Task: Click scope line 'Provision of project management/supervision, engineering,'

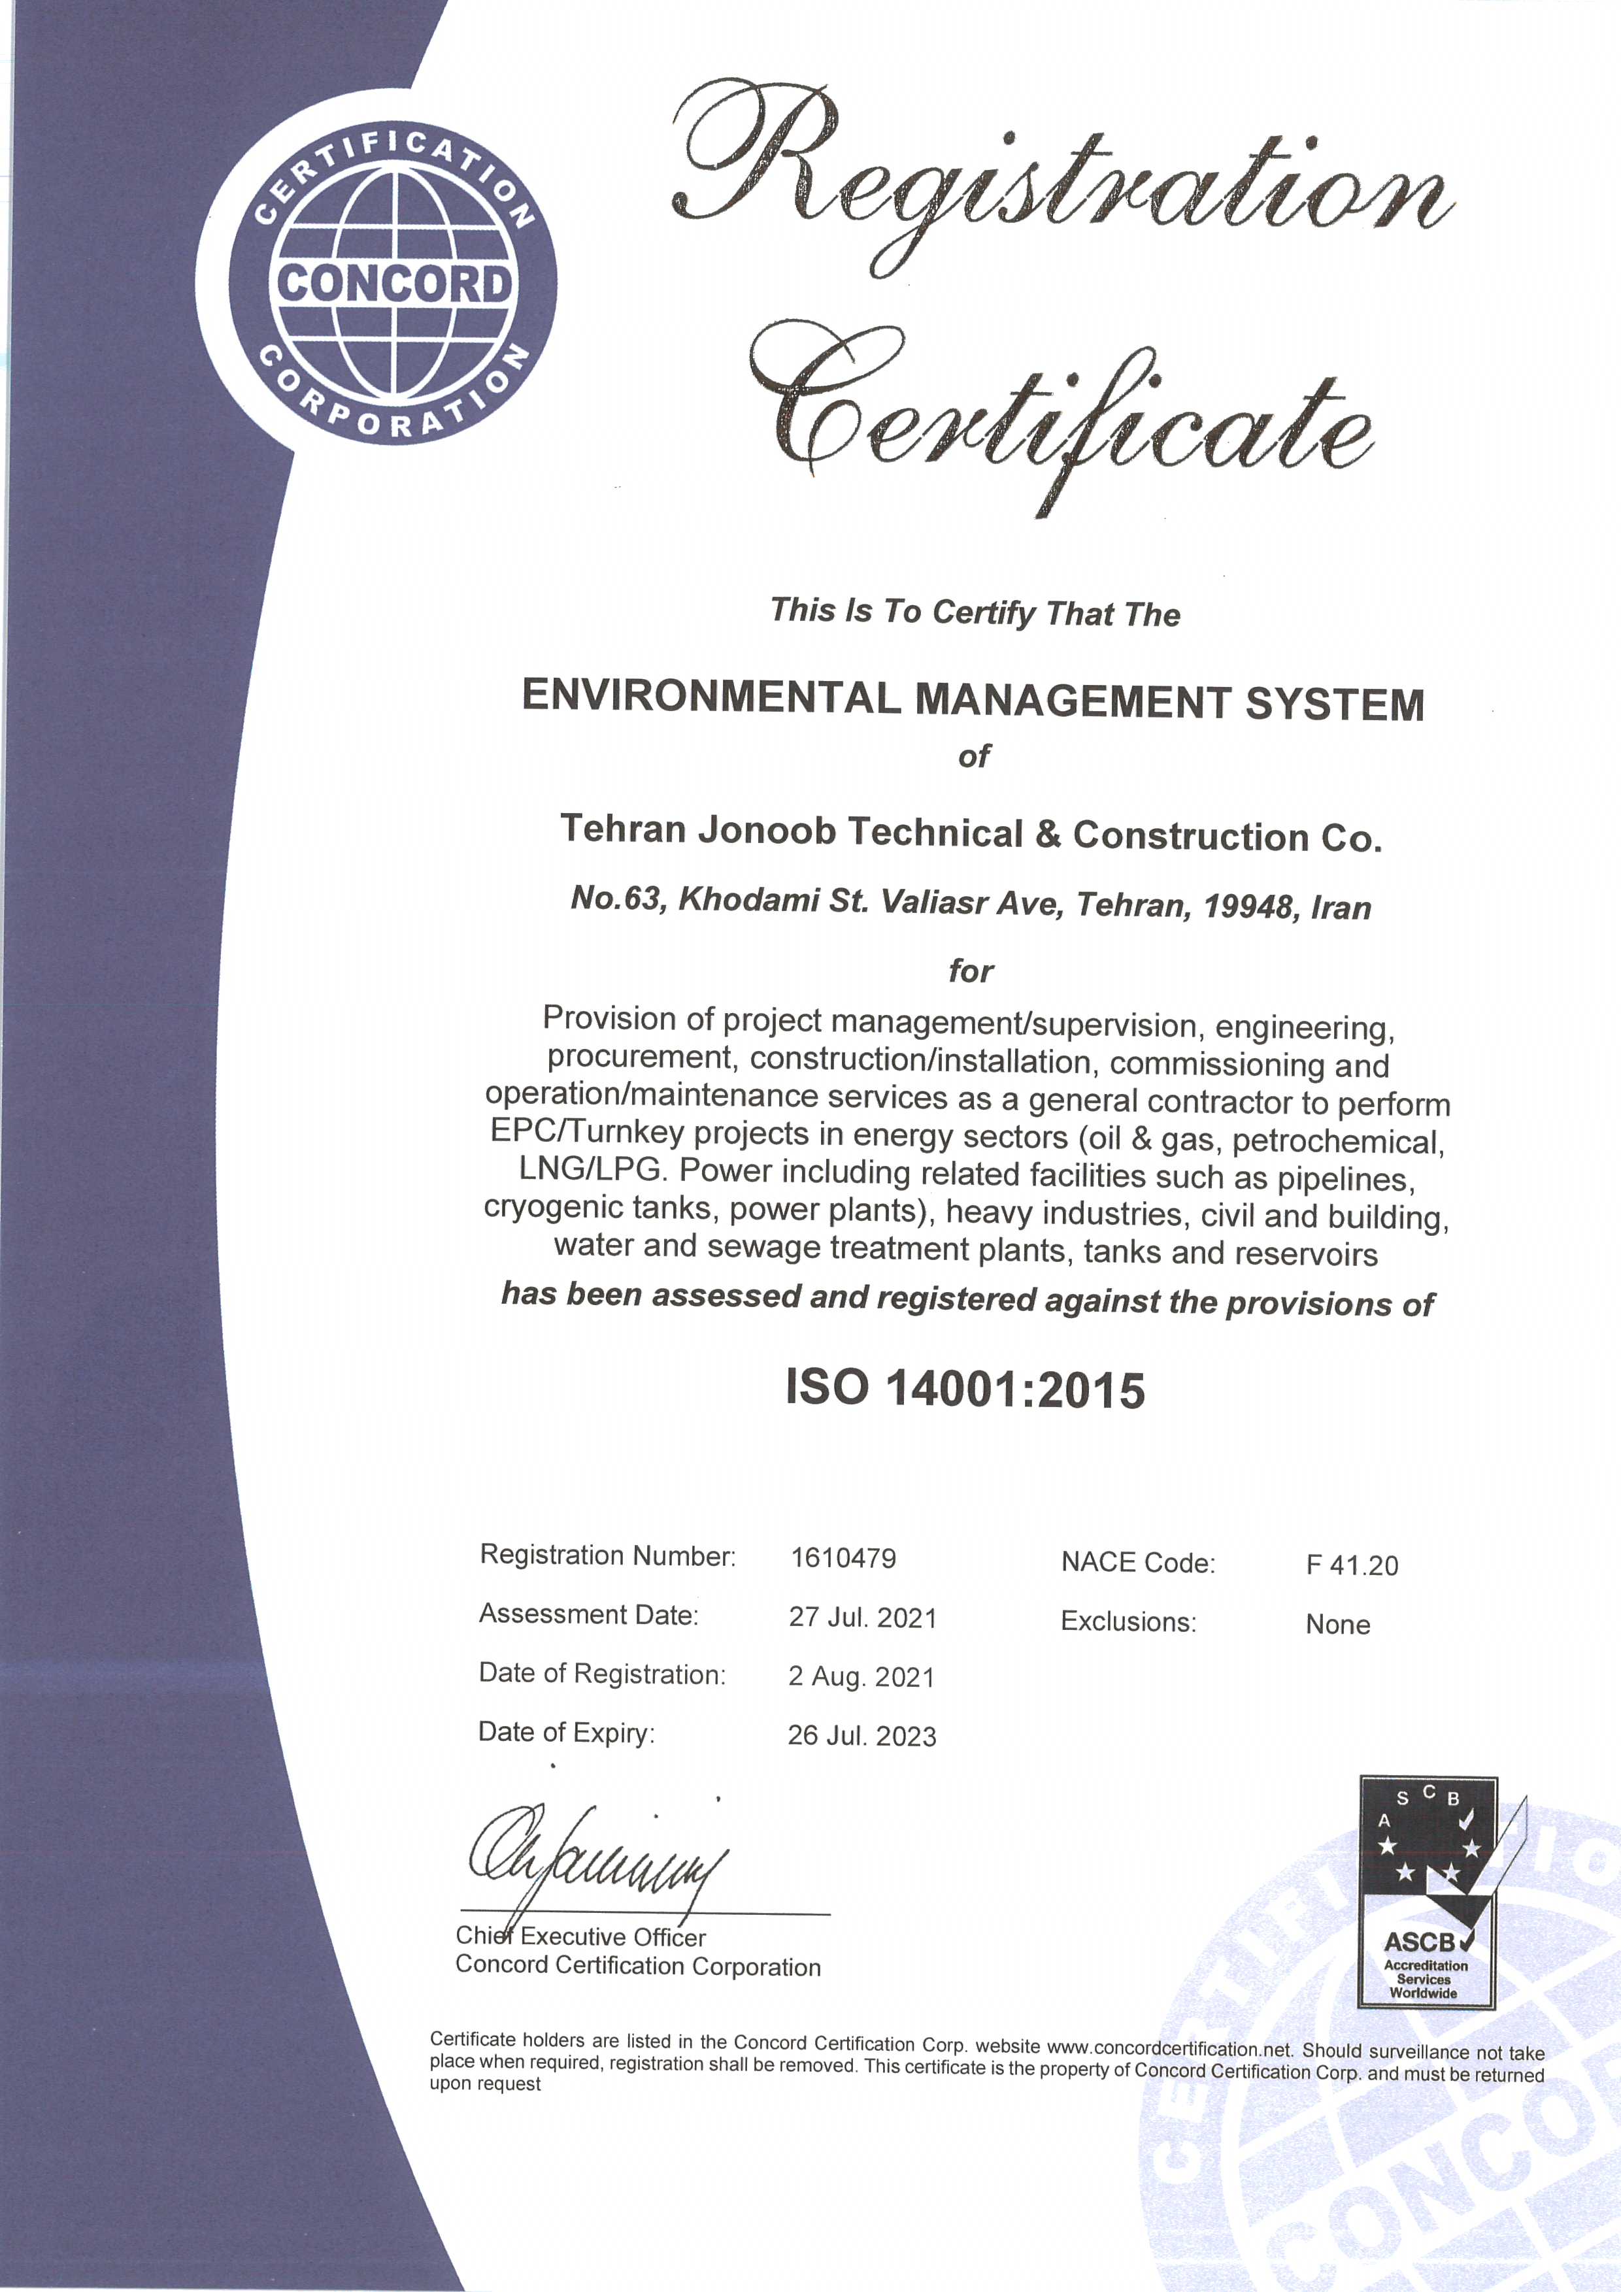Action: point(968,1023)
